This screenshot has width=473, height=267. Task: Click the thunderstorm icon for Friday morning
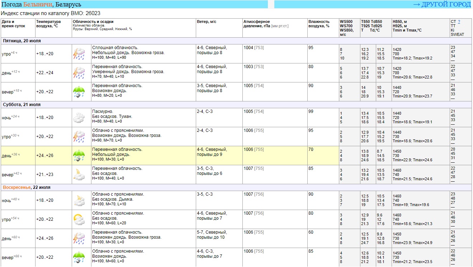point(79,54)
